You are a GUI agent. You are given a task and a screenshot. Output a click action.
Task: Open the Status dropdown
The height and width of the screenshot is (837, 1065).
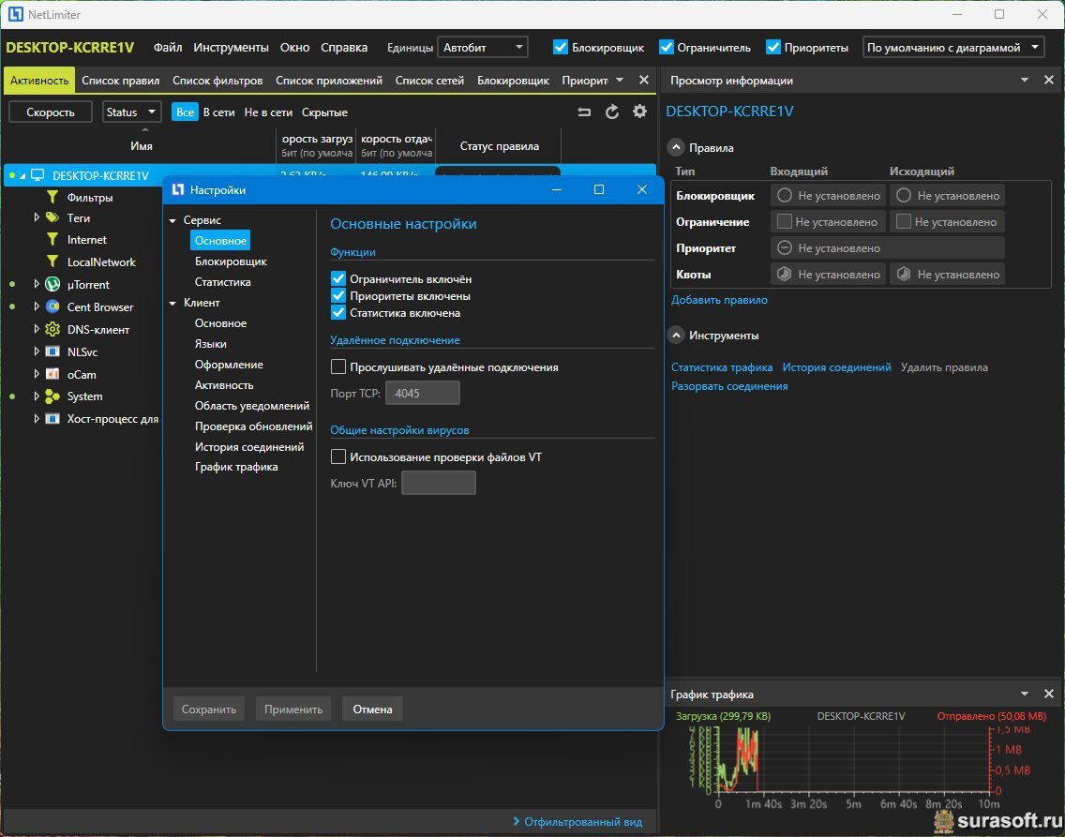coord(131,112)
